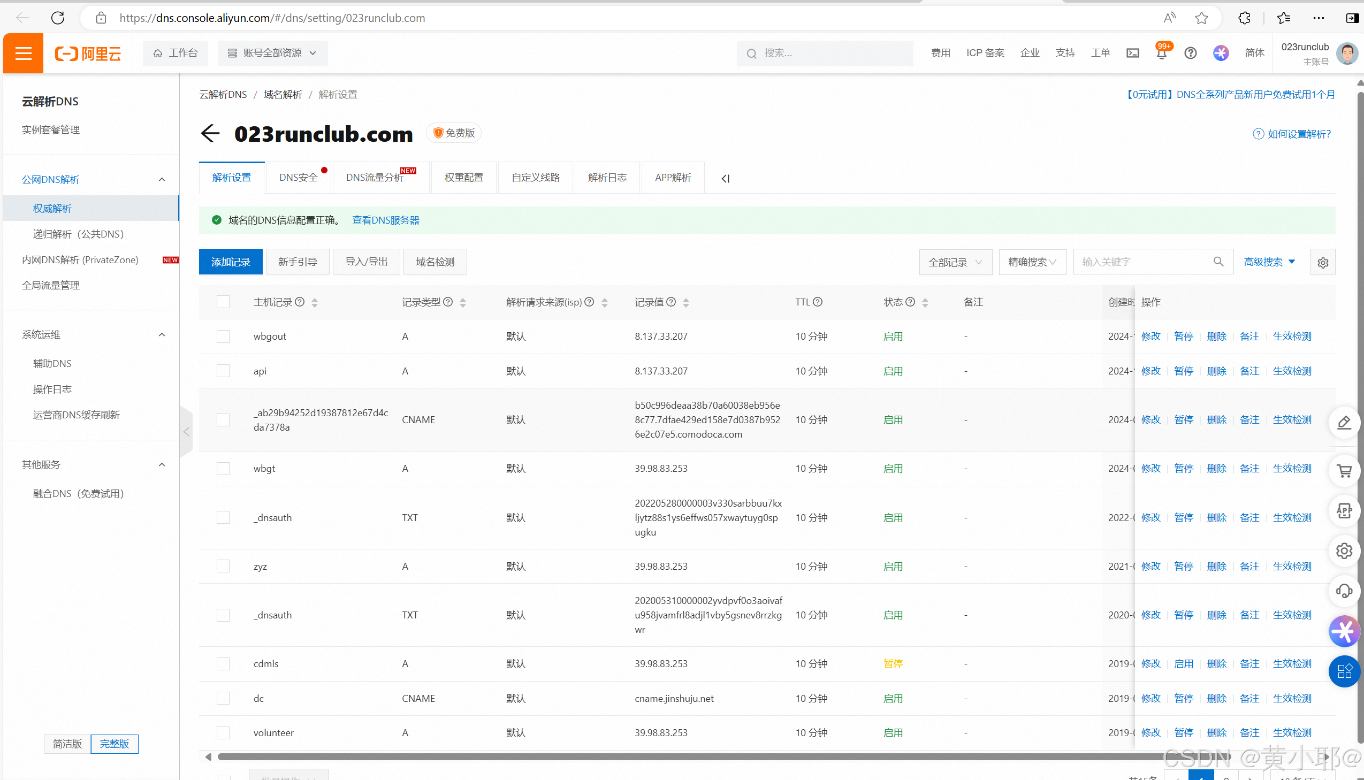1364x780 pixels.
Task: Open the 全部记录 filter dropdown
Action: pyautogui.click(x=955, y=262)
